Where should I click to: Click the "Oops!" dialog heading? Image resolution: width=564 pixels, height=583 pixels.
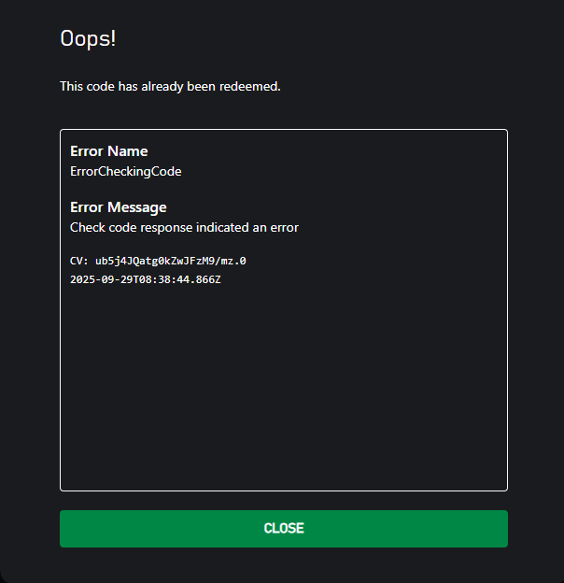click(x=88, y=38)
